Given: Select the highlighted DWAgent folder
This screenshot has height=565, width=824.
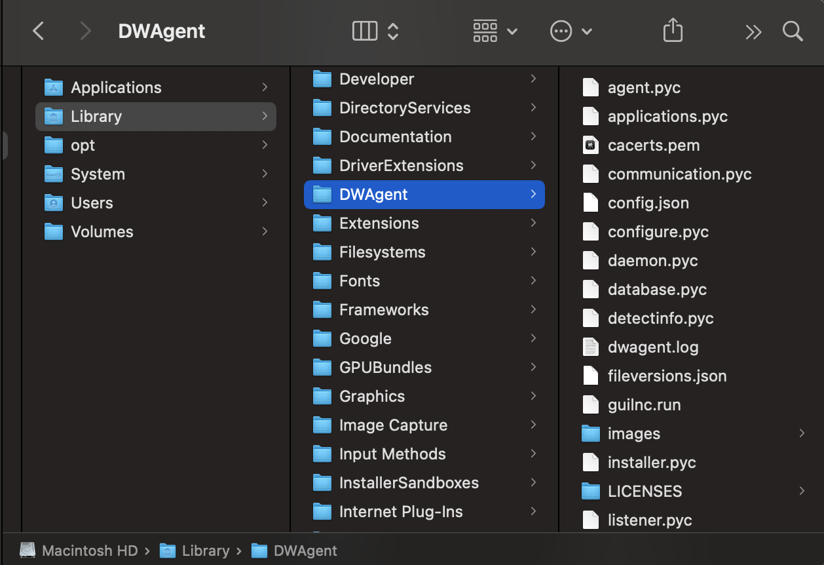Looking at the screenshot, I should [424, 194].
